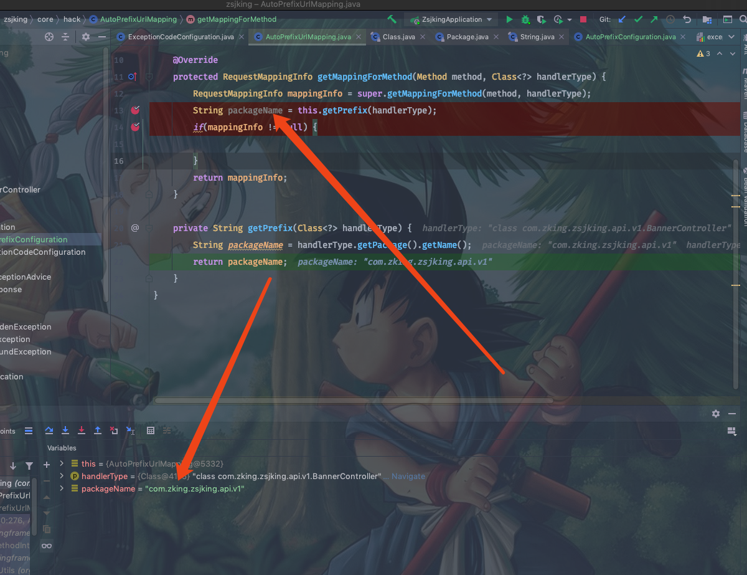Select opened file locate target icon
Image resolution: width=747 pixels, height=575 pixels.
click(49, 37)
